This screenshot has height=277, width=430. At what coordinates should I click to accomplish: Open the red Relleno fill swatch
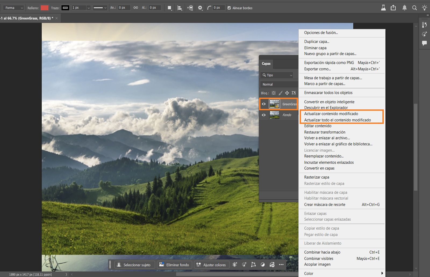44,8
